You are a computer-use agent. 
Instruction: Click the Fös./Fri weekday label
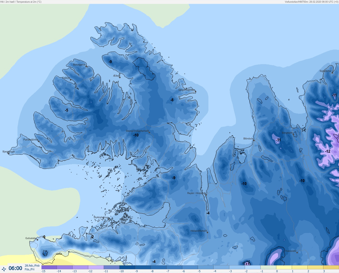29,269
